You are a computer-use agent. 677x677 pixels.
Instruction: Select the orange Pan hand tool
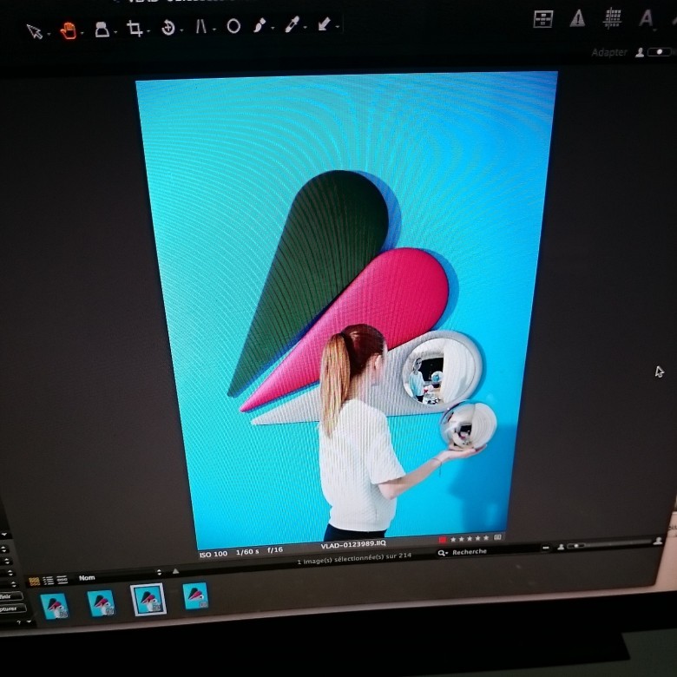point(69,30)
